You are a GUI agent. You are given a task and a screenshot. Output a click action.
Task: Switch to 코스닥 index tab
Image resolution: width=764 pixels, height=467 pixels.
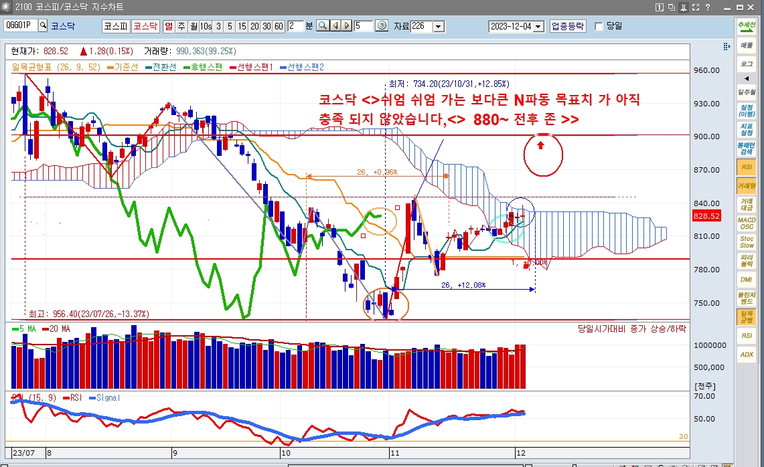tap(145, 26)
